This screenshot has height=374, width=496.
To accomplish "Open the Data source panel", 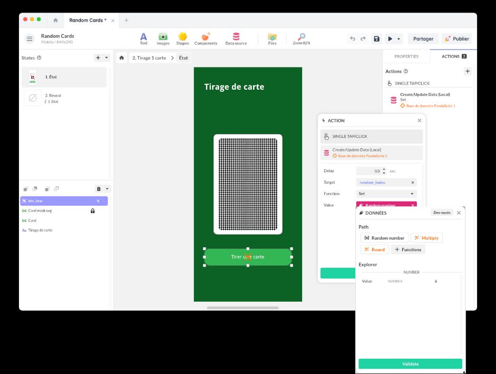I will click(x=236, y=39).
